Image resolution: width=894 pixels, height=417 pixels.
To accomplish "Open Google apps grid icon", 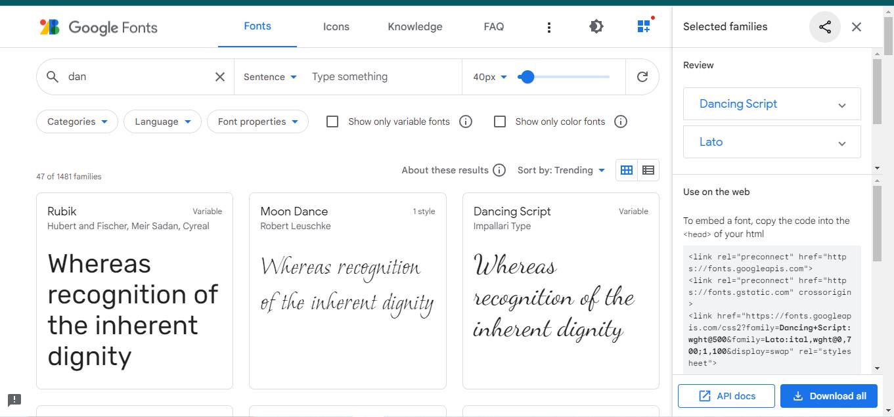I will pos(643,26).
